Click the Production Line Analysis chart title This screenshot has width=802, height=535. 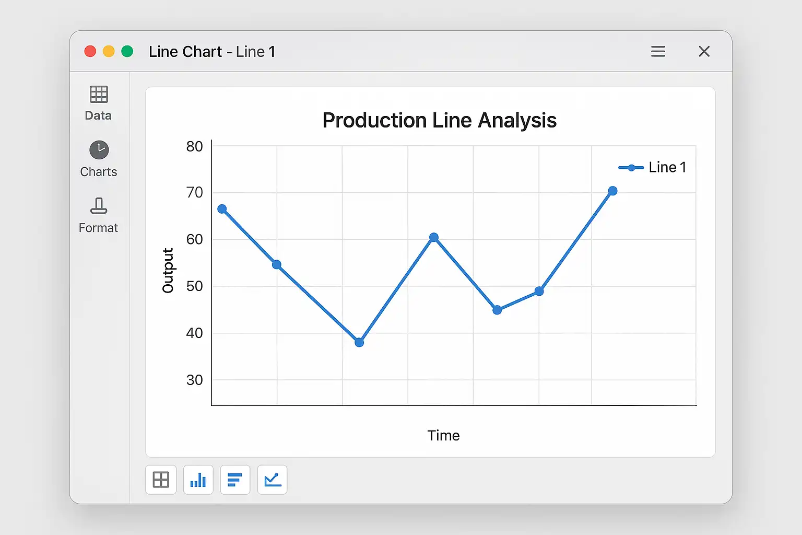(x=439, y=120)
